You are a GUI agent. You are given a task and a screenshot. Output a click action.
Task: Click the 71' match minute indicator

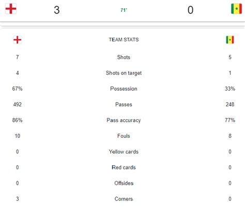pyautogui.click(x=124, y=10)
